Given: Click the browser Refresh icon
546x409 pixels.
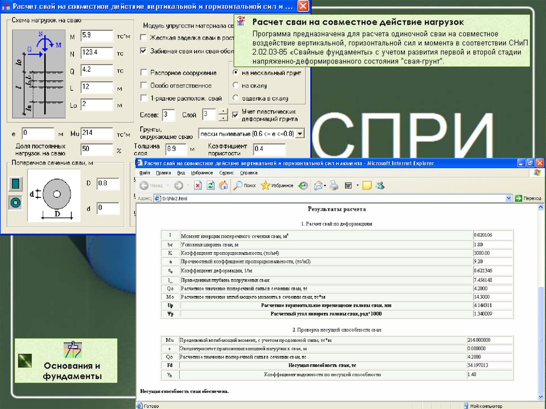Looking at the screenshot, I should click(x=211, y=186).
